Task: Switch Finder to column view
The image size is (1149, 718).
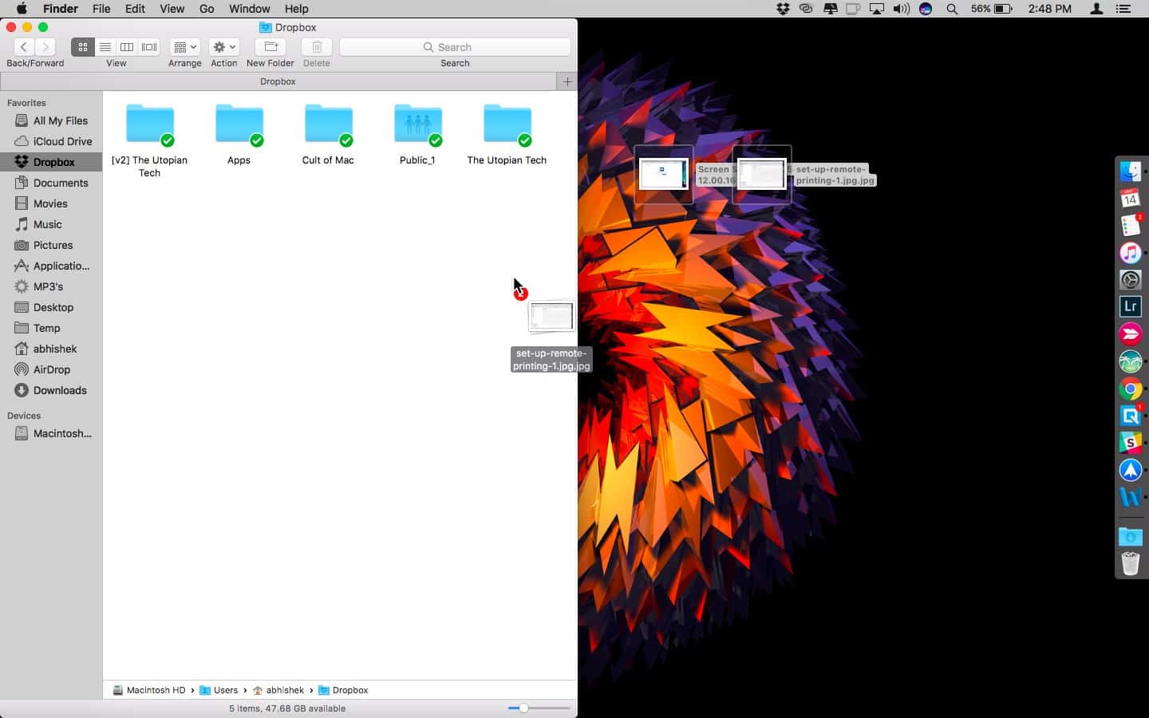Action: pyautogui.click(x=127, y=47)
